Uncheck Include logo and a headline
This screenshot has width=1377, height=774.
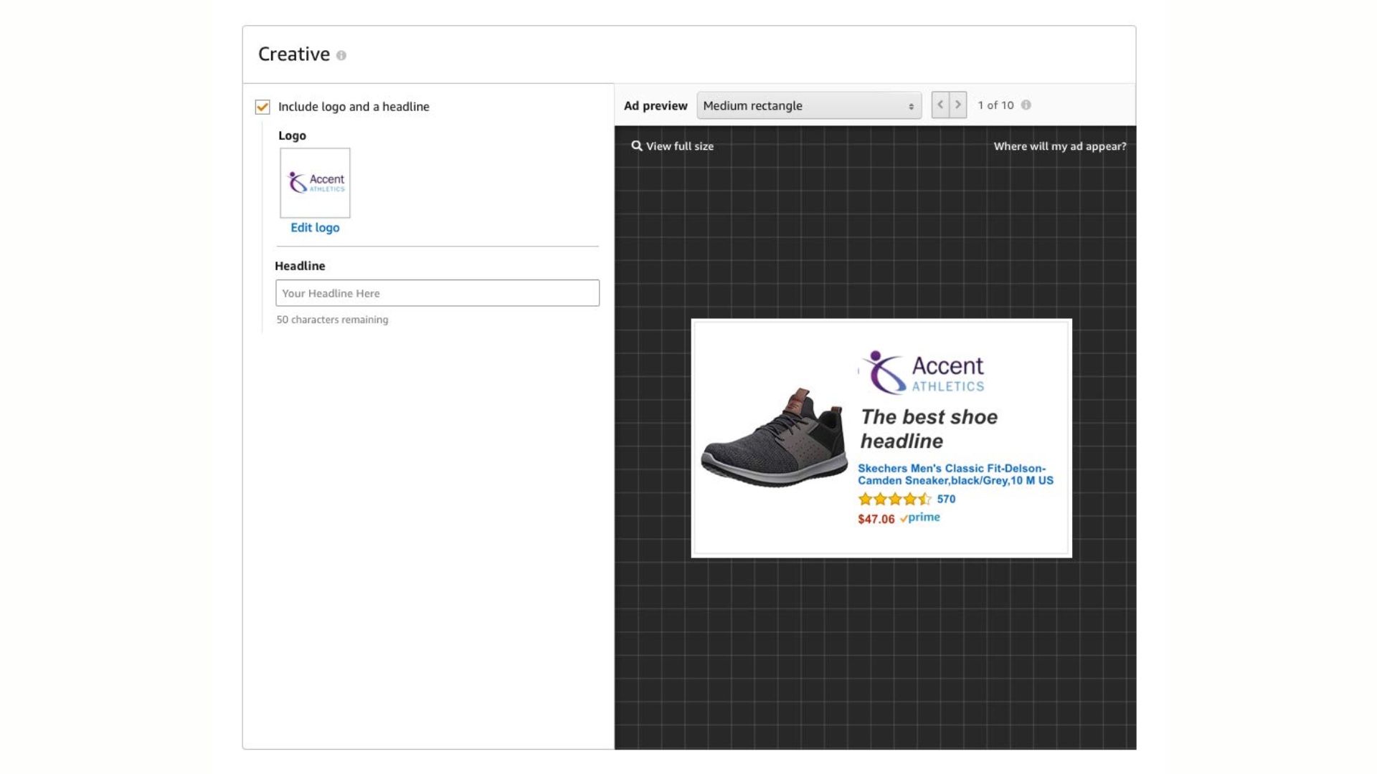click(x=262, y=107)
